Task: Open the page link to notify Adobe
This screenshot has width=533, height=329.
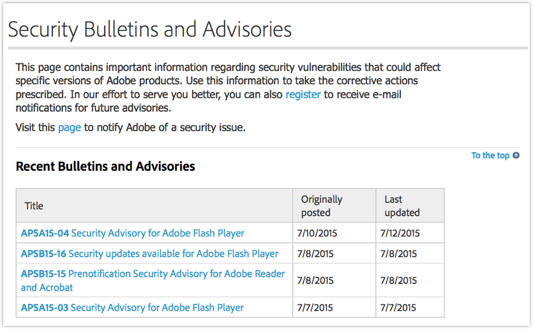Action: pos(69,128)
